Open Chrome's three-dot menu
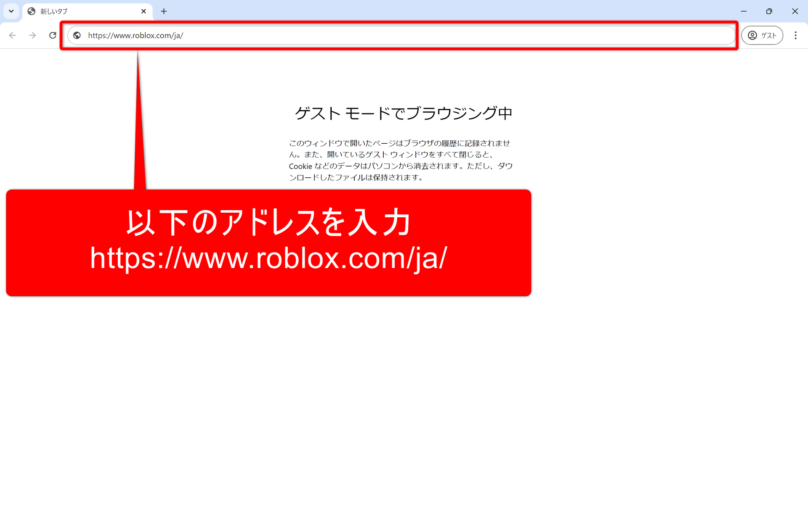Image resolution: width=808 pixels, height=511 pixels. pyautogui.click(x=795, y=35)
